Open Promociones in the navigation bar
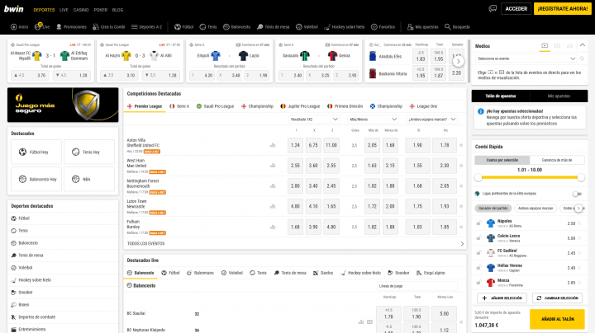Screen dimensions: 595x333 (x=71, y=27)
